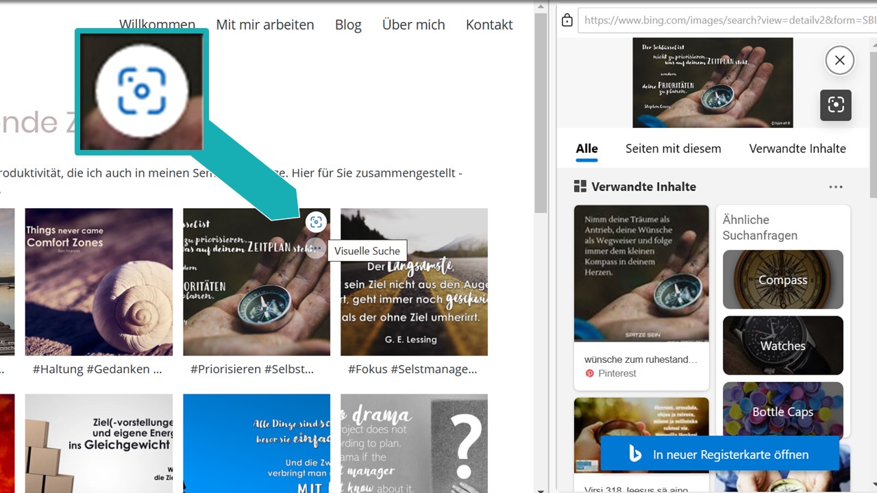Click the Bing logo inside the blue button
Viewport: 877px width, 493px height.
click(x=634, y=453)
